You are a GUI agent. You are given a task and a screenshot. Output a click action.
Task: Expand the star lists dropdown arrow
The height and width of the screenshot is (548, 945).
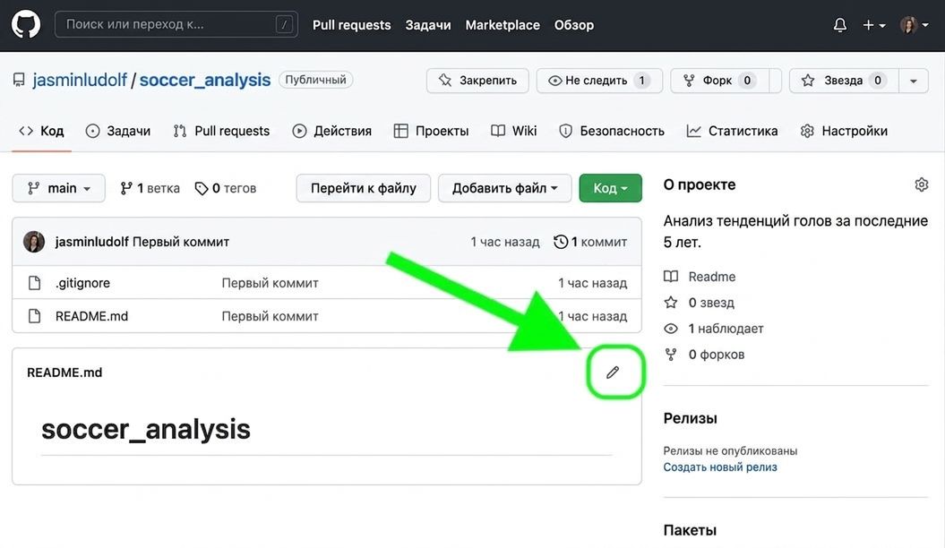pyautogui.click(x=914, y=81)
